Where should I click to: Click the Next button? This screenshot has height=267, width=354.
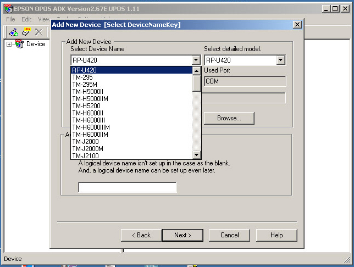click(182, 235)
